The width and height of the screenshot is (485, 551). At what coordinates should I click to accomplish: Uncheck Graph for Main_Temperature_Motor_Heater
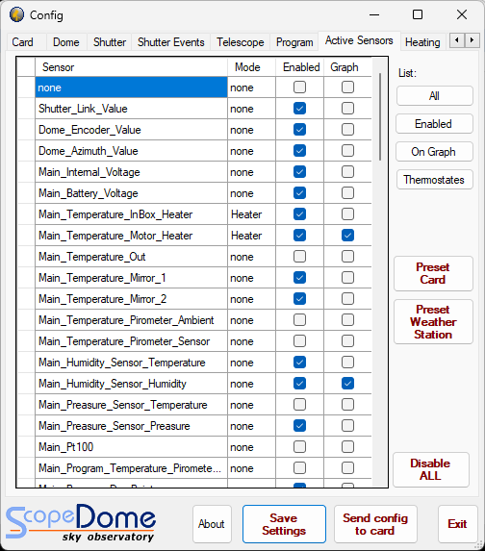pos(347,235)
